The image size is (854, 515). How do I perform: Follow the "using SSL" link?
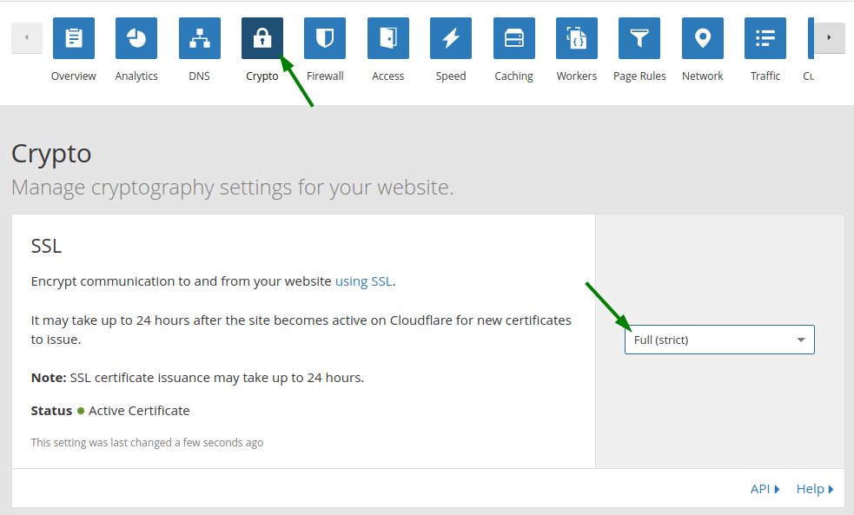pyautogui.click(x=363, y=281)
